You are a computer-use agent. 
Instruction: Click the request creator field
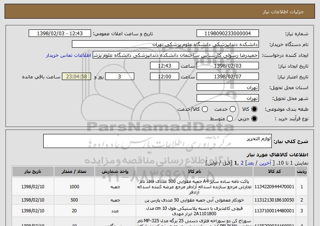[176, 55]
